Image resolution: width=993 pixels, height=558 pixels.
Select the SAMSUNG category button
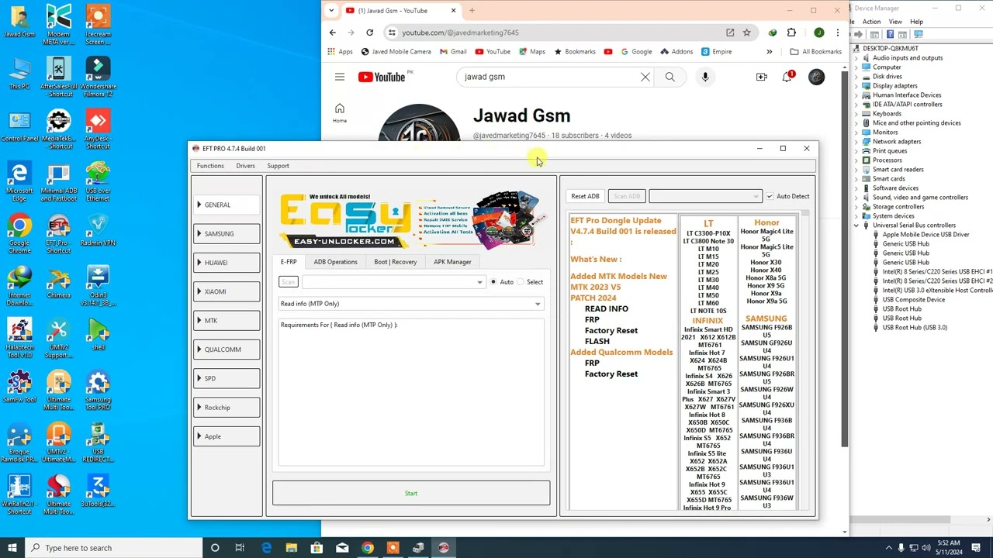pos(227,234)
